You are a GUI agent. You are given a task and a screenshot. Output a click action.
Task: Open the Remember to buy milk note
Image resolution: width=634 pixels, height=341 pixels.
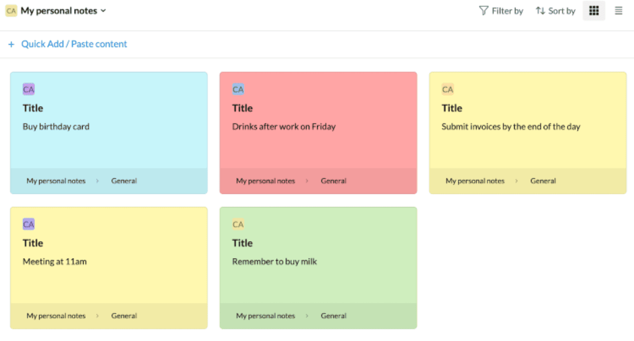coord(274,262)
